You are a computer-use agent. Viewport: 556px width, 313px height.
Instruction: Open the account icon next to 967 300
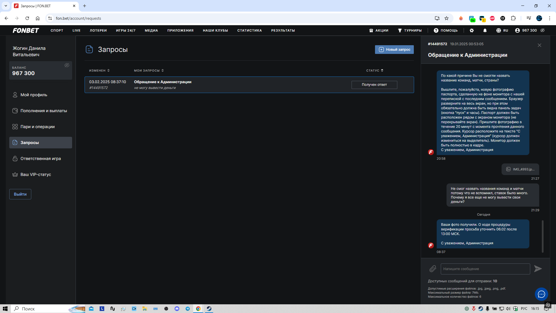(x=517, y=30)
